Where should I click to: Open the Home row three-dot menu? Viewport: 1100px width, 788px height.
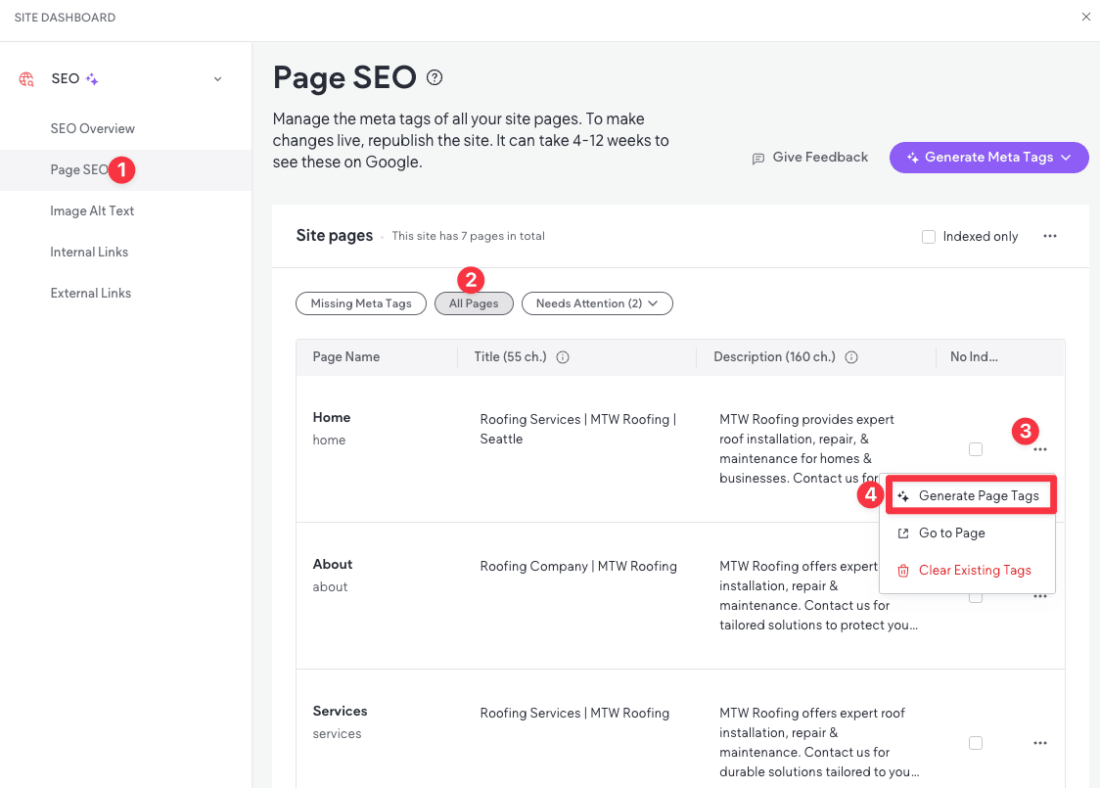tap(1039, 449)
